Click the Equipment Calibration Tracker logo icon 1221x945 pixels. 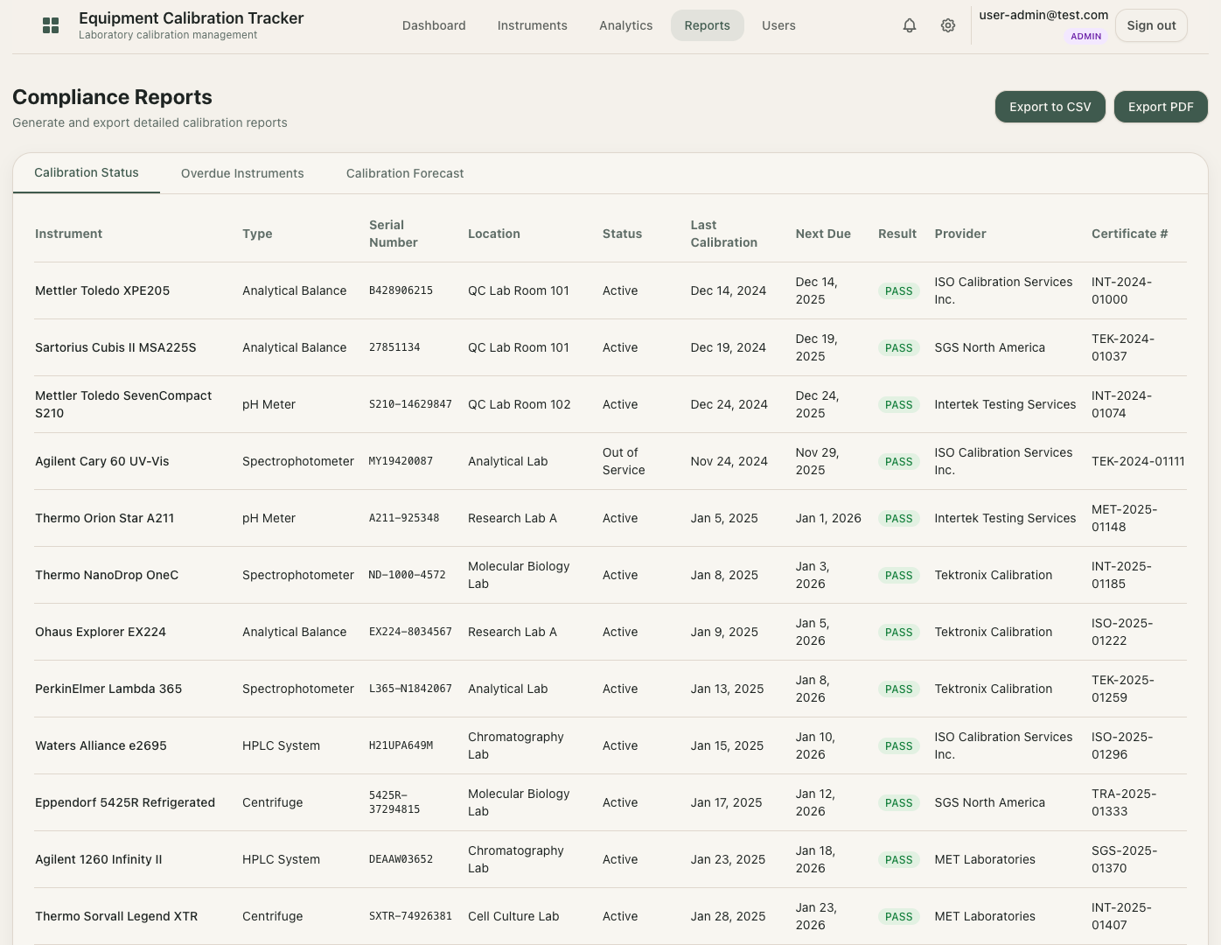coord(51,25)
